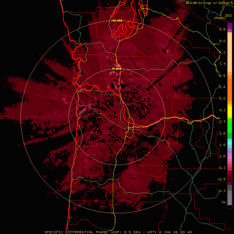
Task: Click the TH threshold label
Action: (x=223, y=203)
